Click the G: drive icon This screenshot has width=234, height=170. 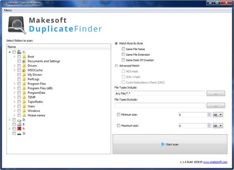pos(19,133)
